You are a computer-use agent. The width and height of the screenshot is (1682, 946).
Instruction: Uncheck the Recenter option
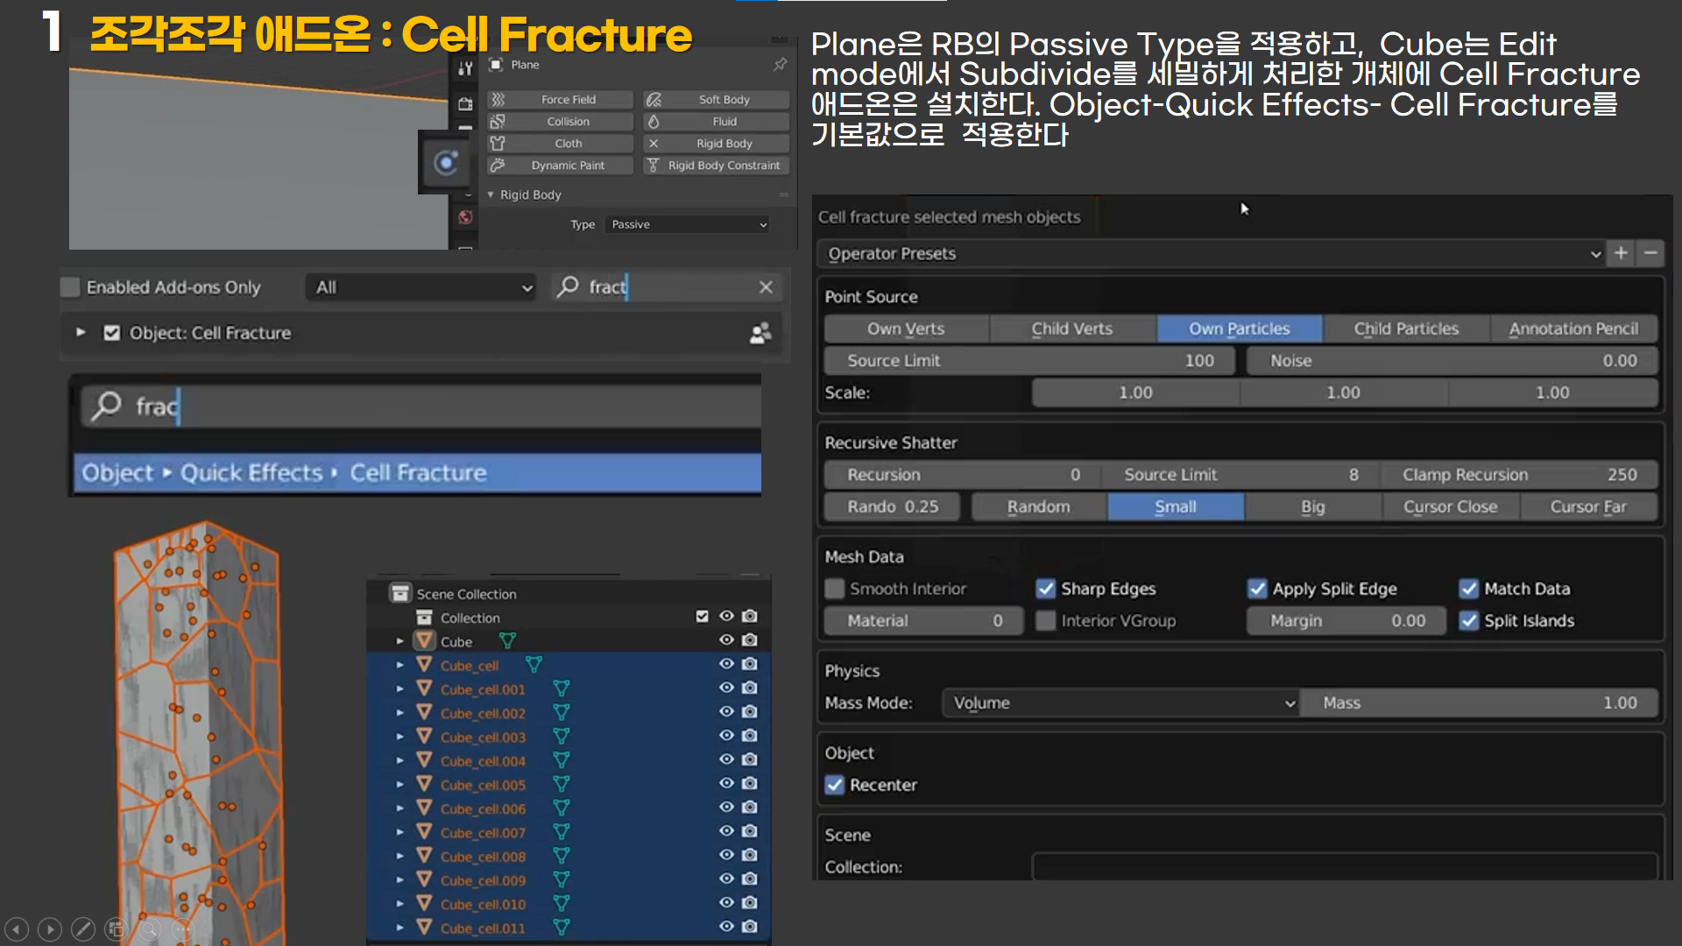[835, 785]
